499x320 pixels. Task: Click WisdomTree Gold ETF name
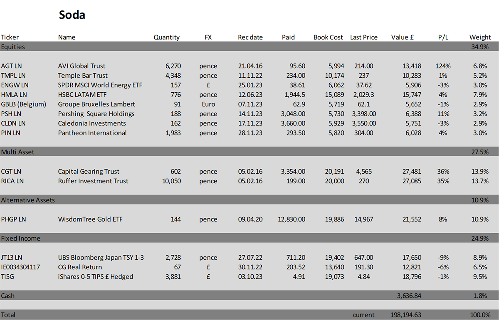[90, 219]
